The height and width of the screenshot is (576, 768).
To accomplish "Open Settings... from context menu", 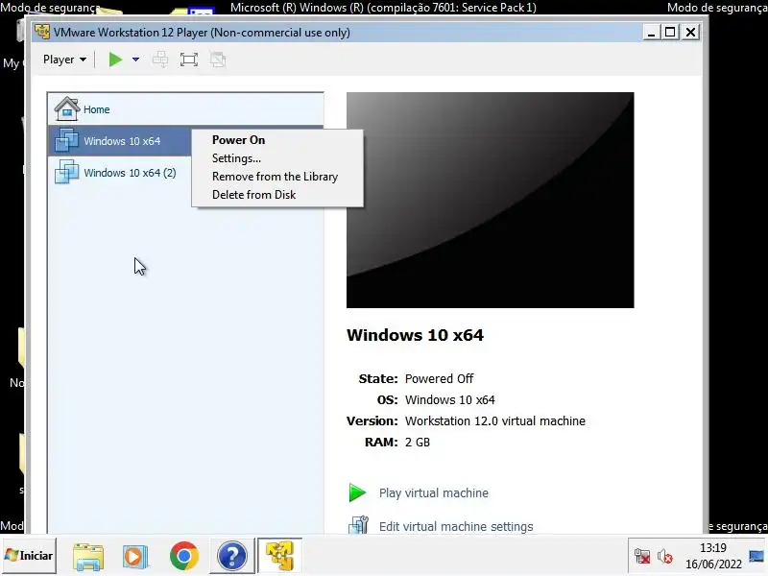I will click(x=236, y=158).
